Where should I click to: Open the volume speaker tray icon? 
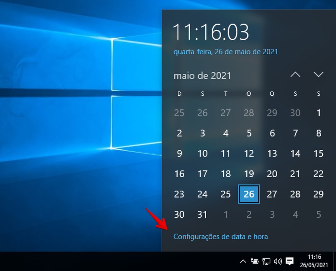278,261
